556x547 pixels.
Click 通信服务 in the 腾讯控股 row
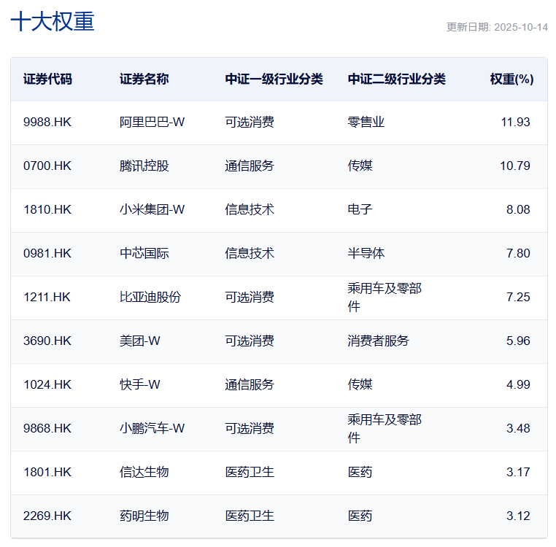pyautogui.click(x=250, y=166)
